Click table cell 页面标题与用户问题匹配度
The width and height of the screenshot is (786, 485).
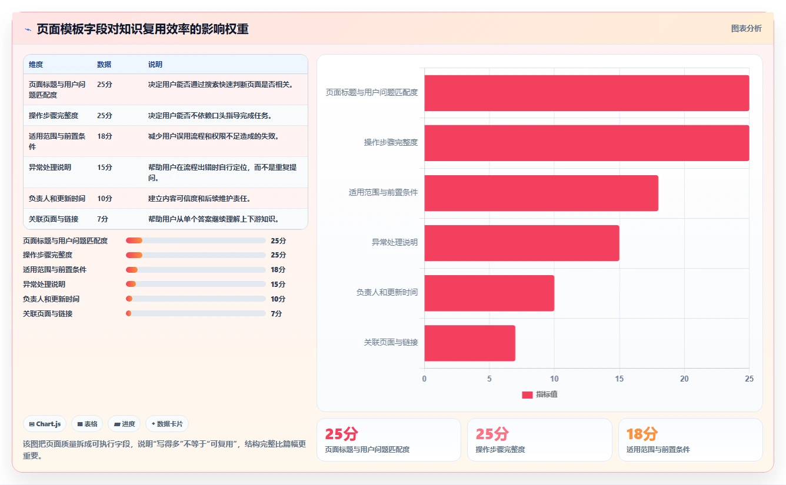coord(57,89)
